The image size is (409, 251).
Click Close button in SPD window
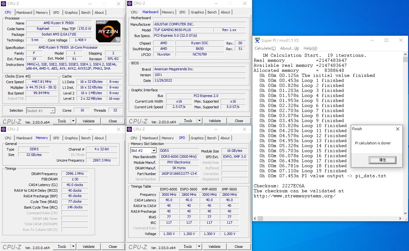coord(239,247)
